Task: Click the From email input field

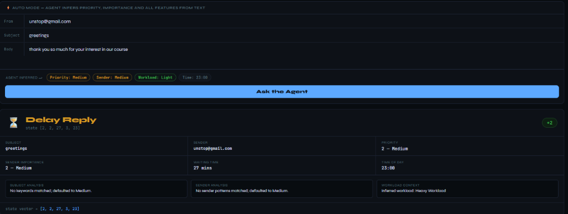Action: click(293, 22)
